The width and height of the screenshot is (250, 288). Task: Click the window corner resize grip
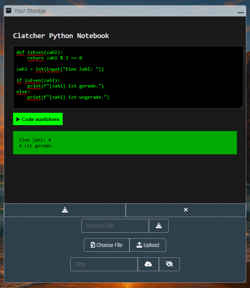coord(244,281)
